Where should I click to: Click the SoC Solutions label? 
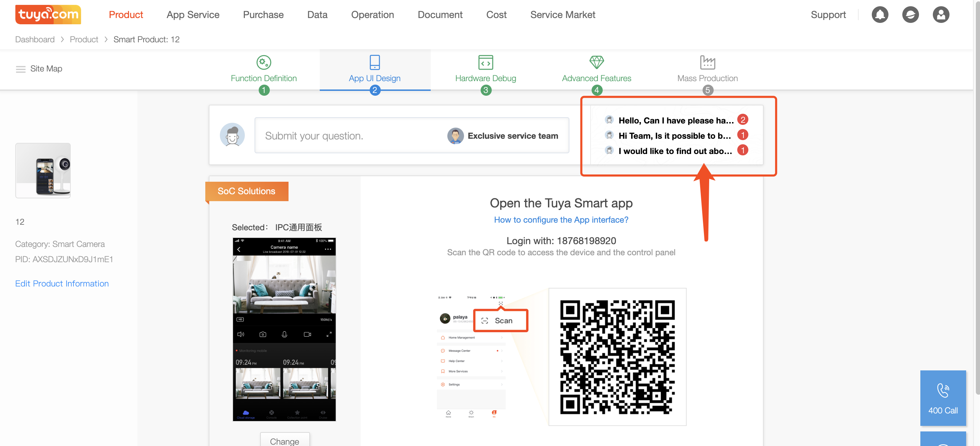[x=247, y=191]
